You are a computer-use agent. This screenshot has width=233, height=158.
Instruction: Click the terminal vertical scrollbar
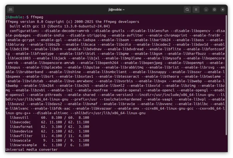pos(226,75)
